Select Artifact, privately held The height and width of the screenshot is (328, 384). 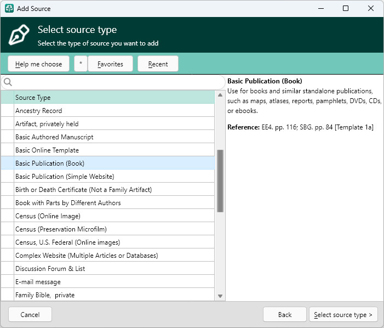point(108,124)
